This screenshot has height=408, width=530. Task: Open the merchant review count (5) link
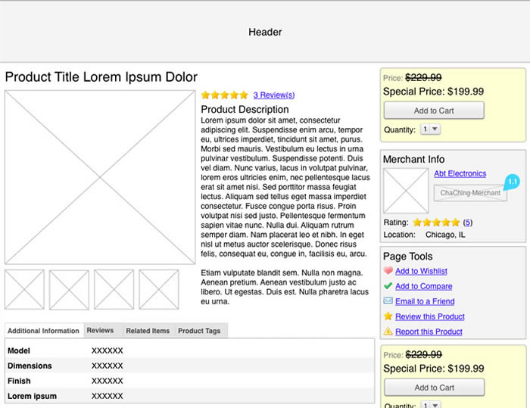click(x=468, y=223)
